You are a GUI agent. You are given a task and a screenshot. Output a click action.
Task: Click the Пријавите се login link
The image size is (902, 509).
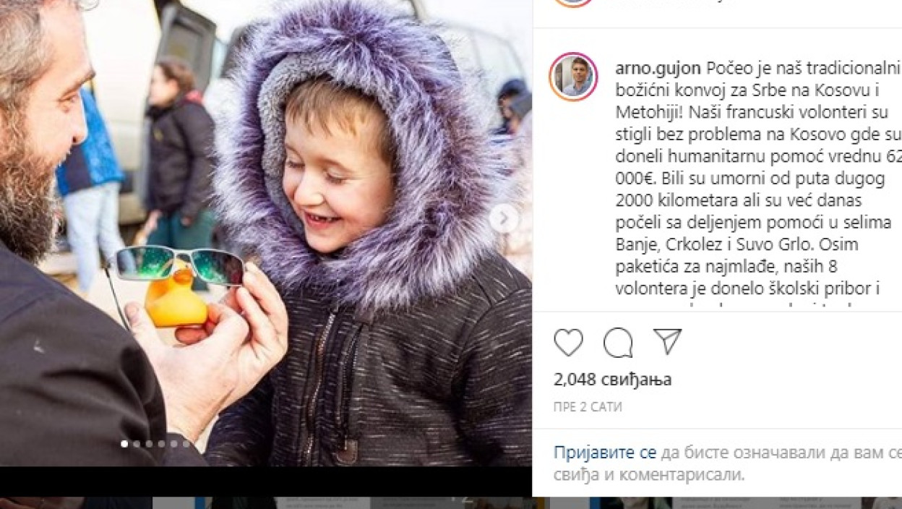point(605,453)
